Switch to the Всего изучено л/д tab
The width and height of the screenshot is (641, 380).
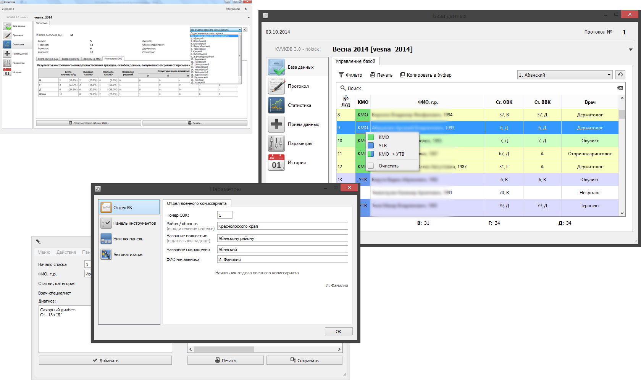pyautogui.click(x=48, y=59)
